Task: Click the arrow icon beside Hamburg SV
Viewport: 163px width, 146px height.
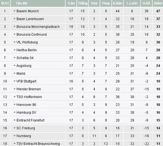Action: (14, 112)
